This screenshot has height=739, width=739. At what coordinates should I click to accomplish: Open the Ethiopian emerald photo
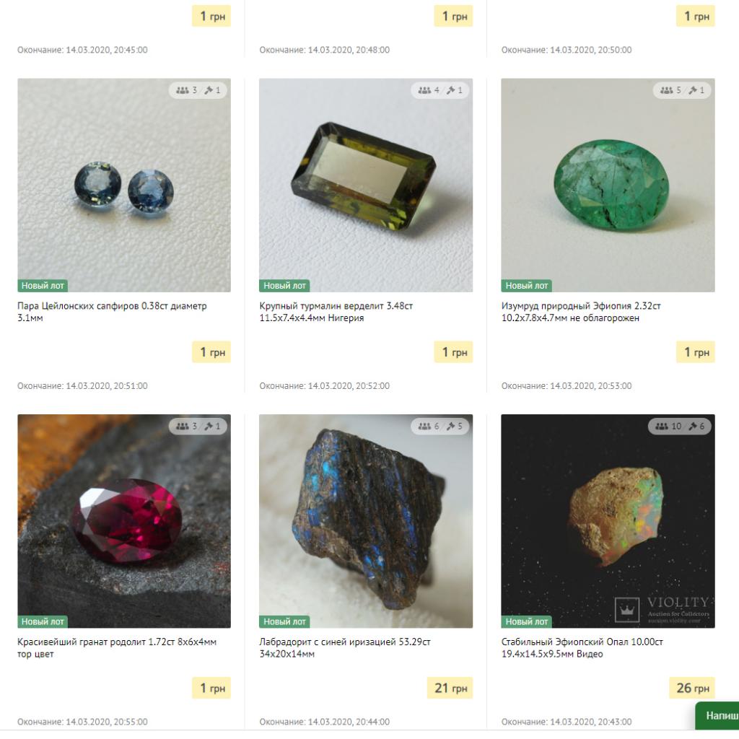click(x=608, y=185)
